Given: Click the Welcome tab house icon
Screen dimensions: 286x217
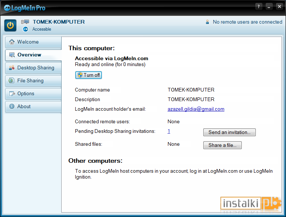Looking at the screenshot, I should click(x=12, y=42).
